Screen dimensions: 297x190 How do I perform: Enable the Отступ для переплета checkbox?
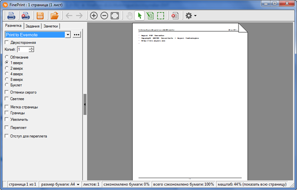[6, 136]
